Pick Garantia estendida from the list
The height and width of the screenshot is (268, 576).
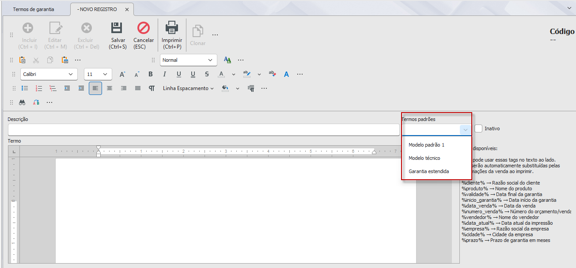click(429, 171)
